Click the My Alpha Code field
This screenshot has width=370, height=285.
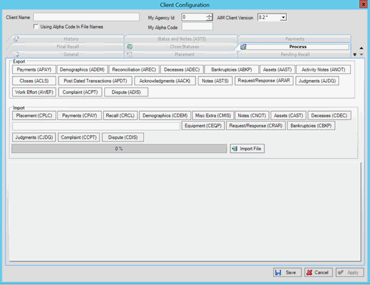197,27
